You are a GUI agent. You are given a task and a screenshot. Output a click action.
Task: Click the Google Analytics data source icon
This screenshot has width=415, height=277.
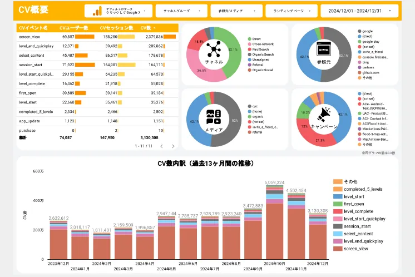pyautogui.click(x=97, y=11)
